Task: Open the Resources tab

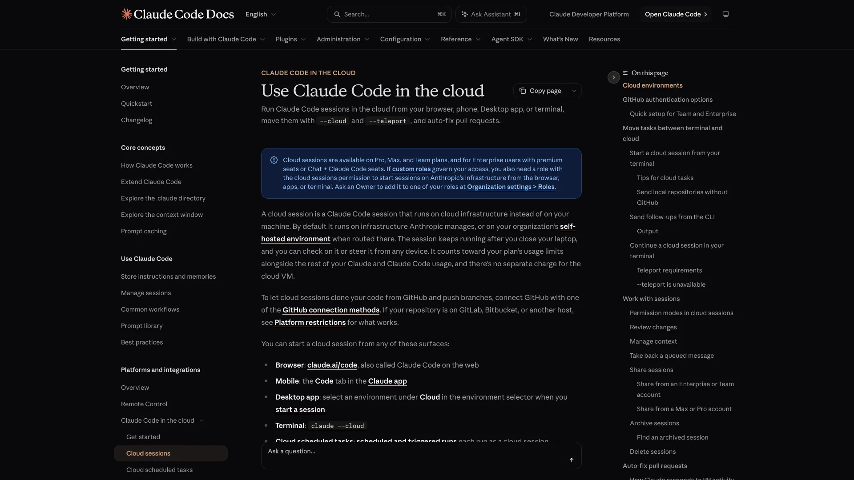Action: [x=604, y=39]
